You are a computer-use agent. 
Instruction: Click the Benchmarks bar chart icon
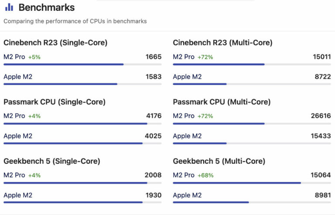tap(9, 7)
